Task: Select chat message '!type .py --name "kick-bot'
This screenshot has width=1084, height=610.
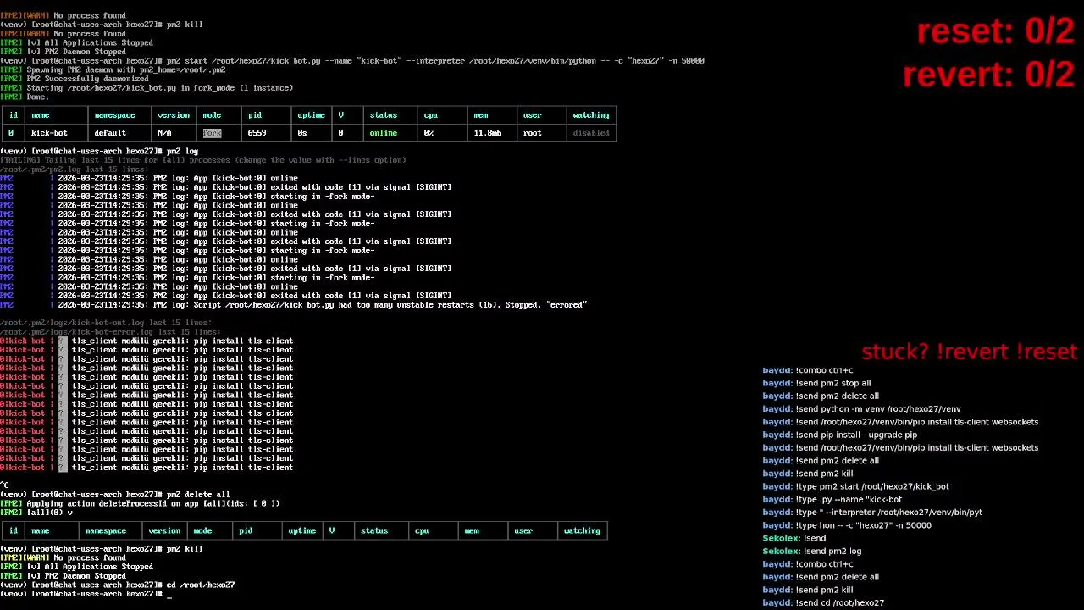Action: click(x=832, y=499)
